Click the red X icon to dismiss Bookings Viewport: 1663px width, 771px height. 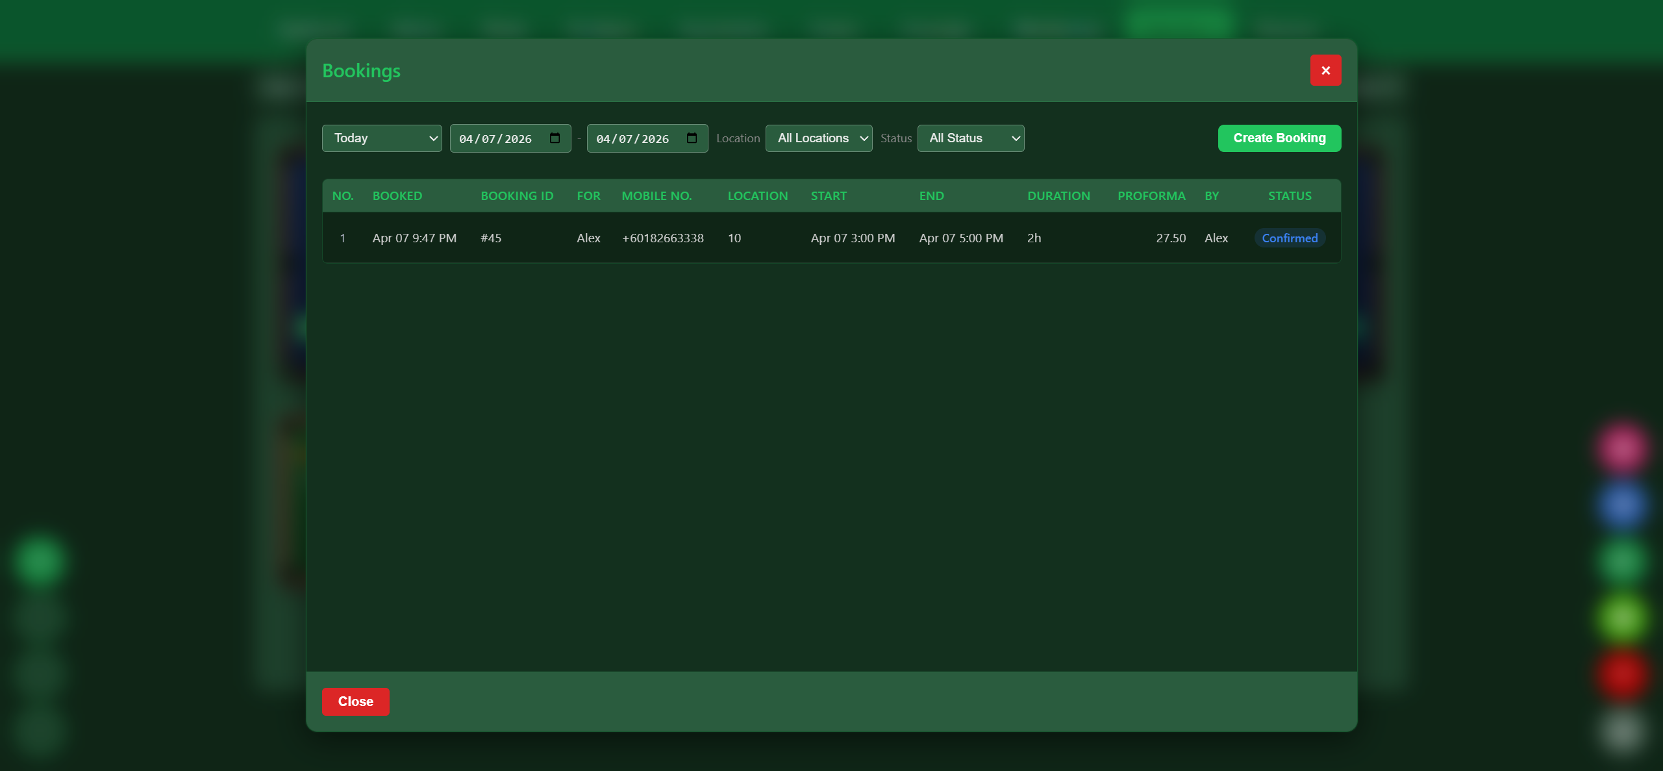(1325, 70)
